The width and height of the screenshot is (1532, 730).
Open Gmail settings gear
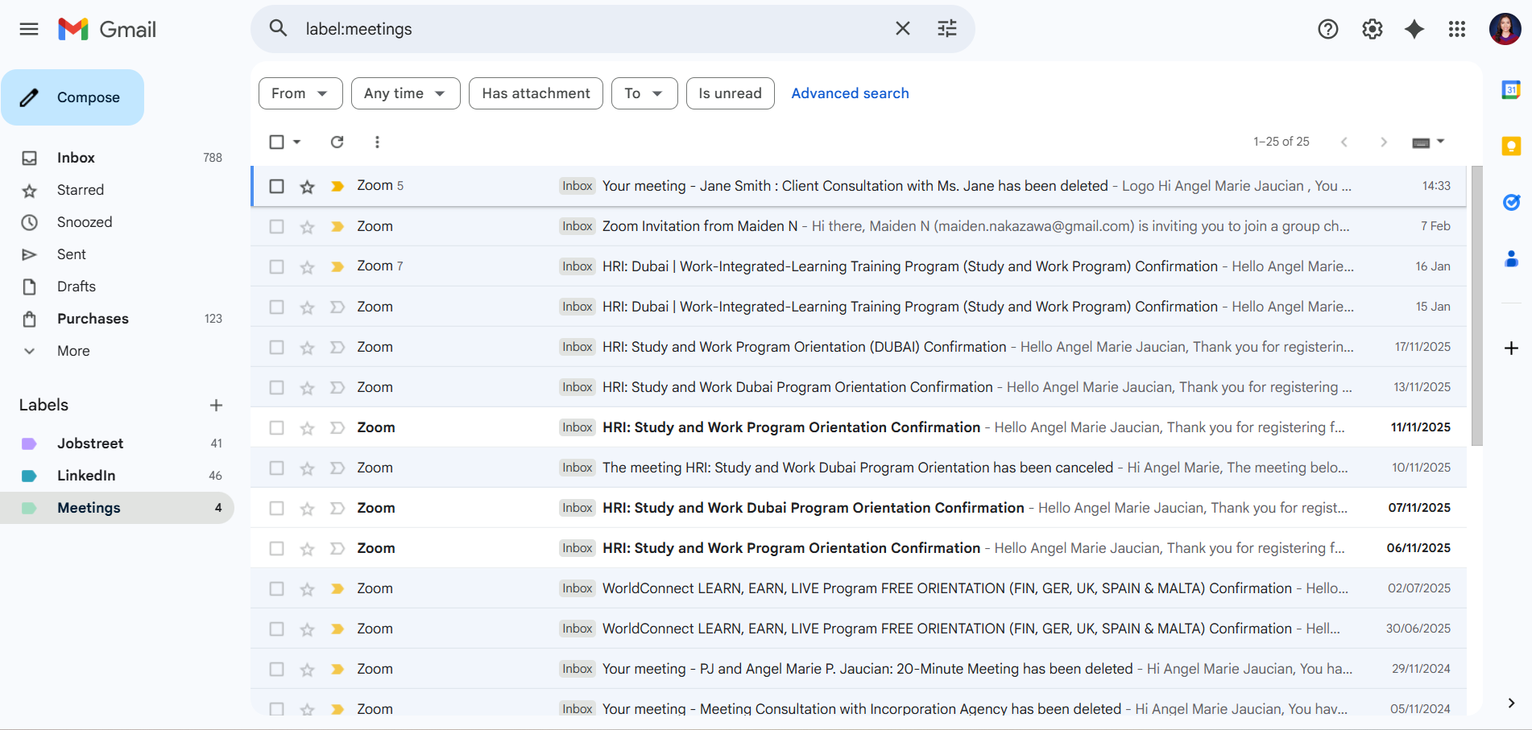(x=1372, y=30)
